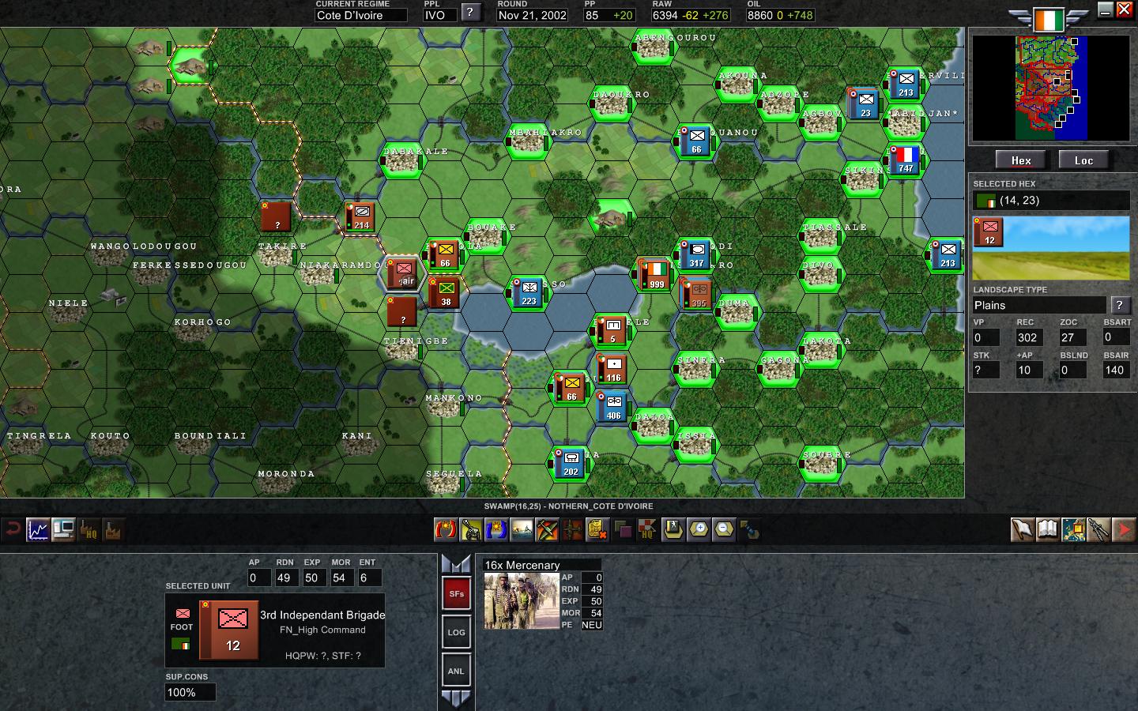Click the SUP.CONS 100% field

190,692
